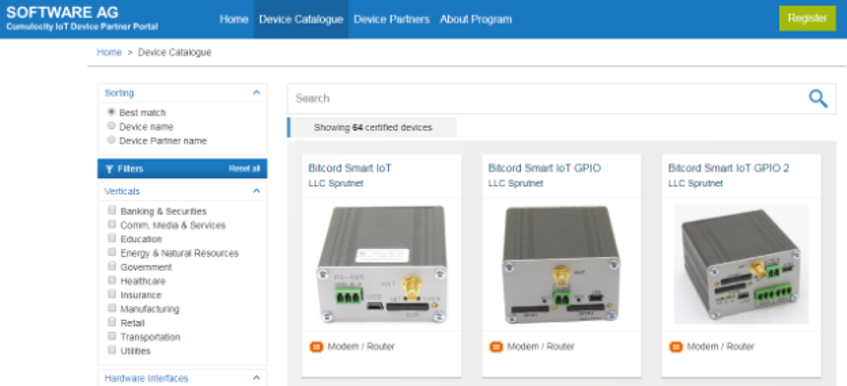This screenshot has width=847, height=386.
Task: Focus the Search input field
Action: [547, 99]
